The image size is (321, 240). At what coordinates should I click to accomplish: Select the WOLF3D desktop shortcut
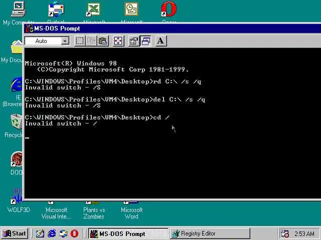[18, 201]
